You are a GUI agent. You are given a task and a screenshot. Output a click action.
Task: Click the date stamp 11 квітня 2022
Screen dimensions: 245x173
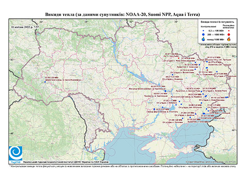click(x=25, y=27)
